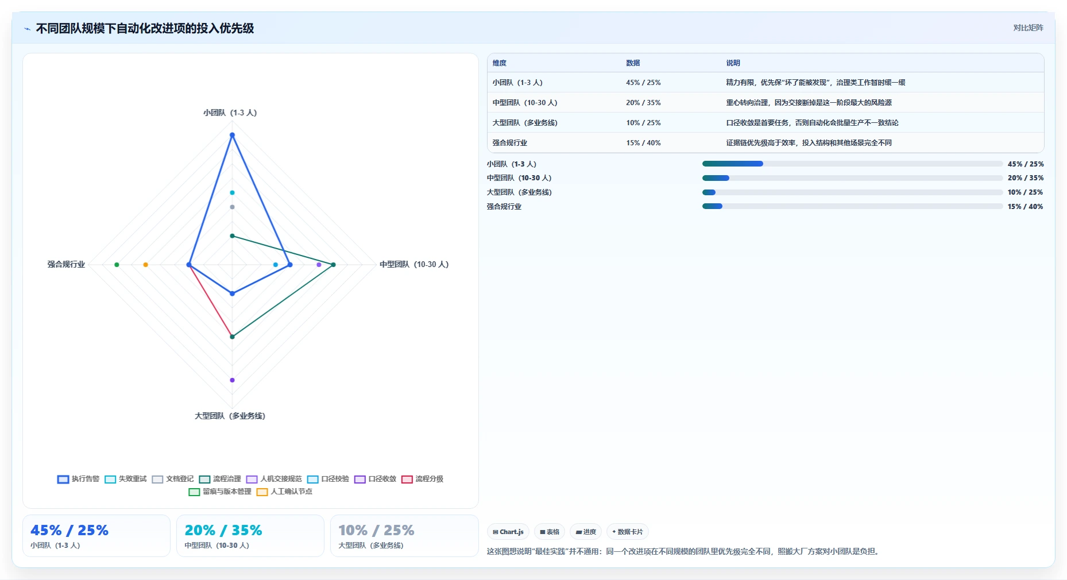Select the 表格 chip
This screenshot has width=1067, height=580.
click(x=550, y=532)
